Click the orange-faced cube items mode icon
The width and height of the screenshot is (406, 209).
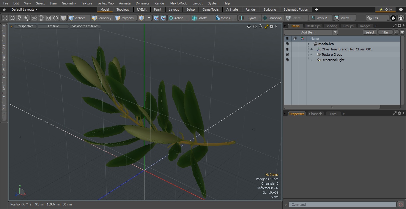pyautogui.click(x=141, y=18)
